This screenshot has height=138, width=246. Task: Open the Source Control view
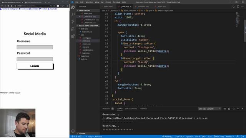pos(73,21)
